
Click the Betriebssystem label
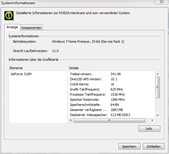[25, 42]
